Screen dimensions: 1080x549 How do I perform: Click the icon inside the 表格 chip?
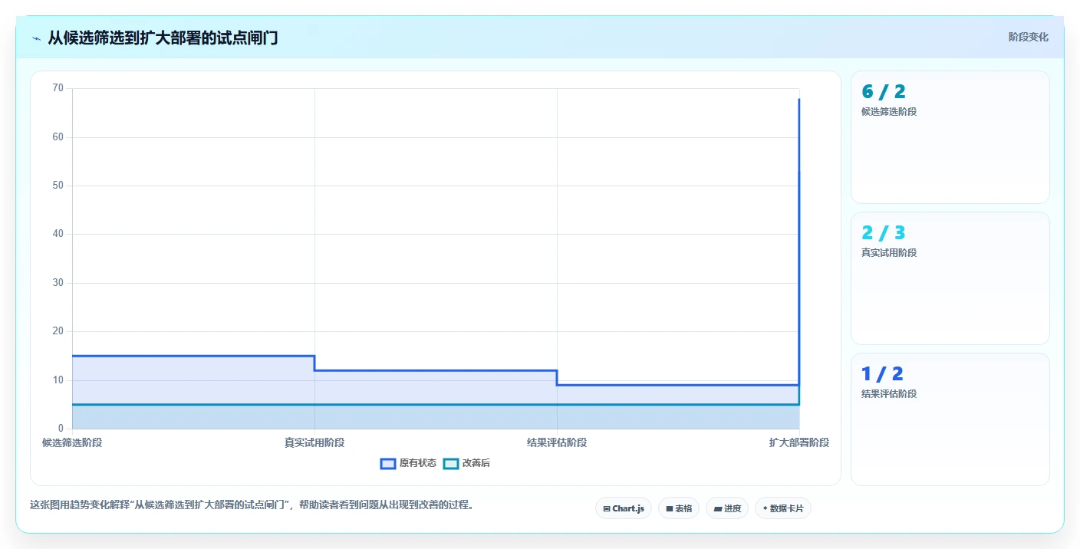669,508
